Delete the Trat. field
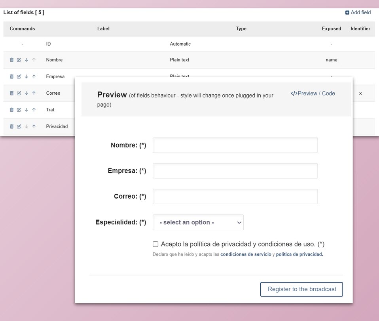379x321 pixels. pos(11,110)
